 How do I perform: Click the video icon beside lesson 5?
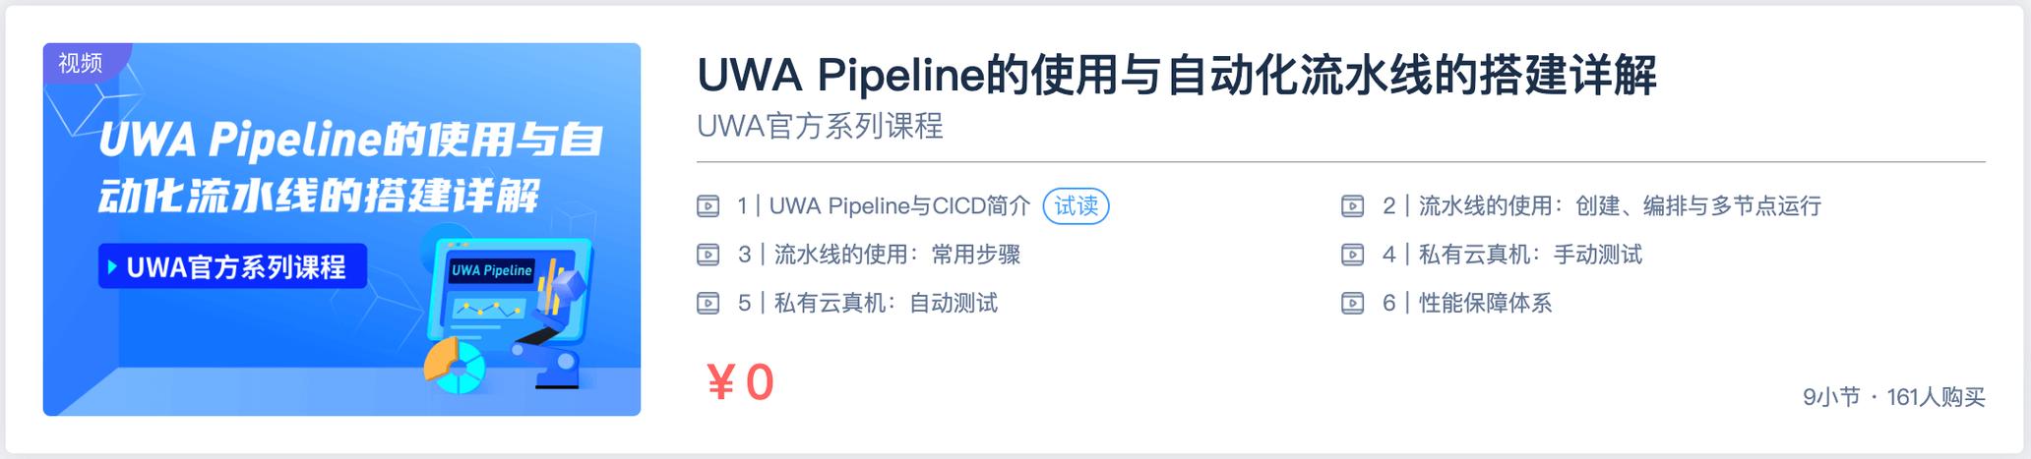(708, 304)
